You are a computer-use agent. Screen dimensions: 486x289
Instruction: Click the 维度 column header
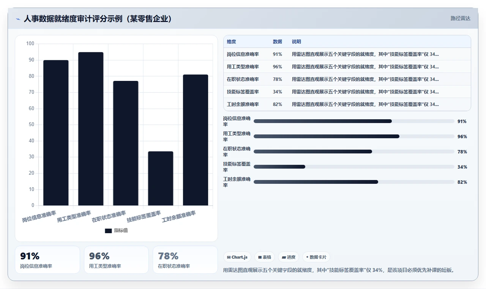point(231,42)
